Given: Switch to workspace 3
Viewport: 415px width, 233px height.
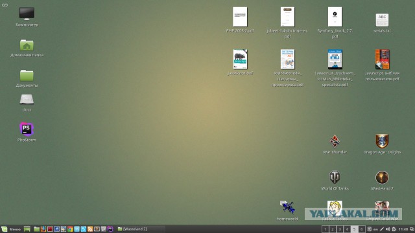Looking at the screenshot, I should 340,229.
